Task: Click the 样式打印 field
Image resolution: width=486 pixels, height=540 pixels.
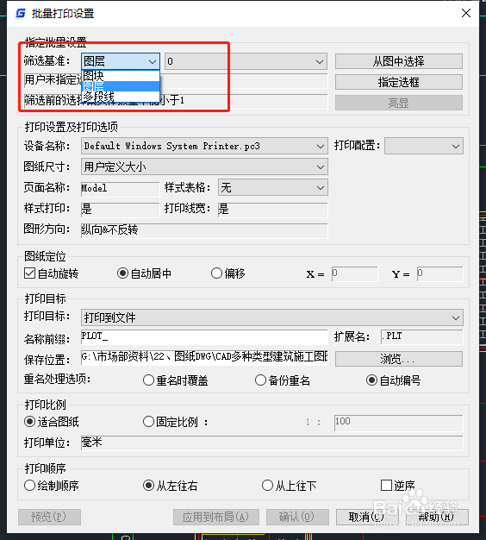Action: (x=121, y=210)
